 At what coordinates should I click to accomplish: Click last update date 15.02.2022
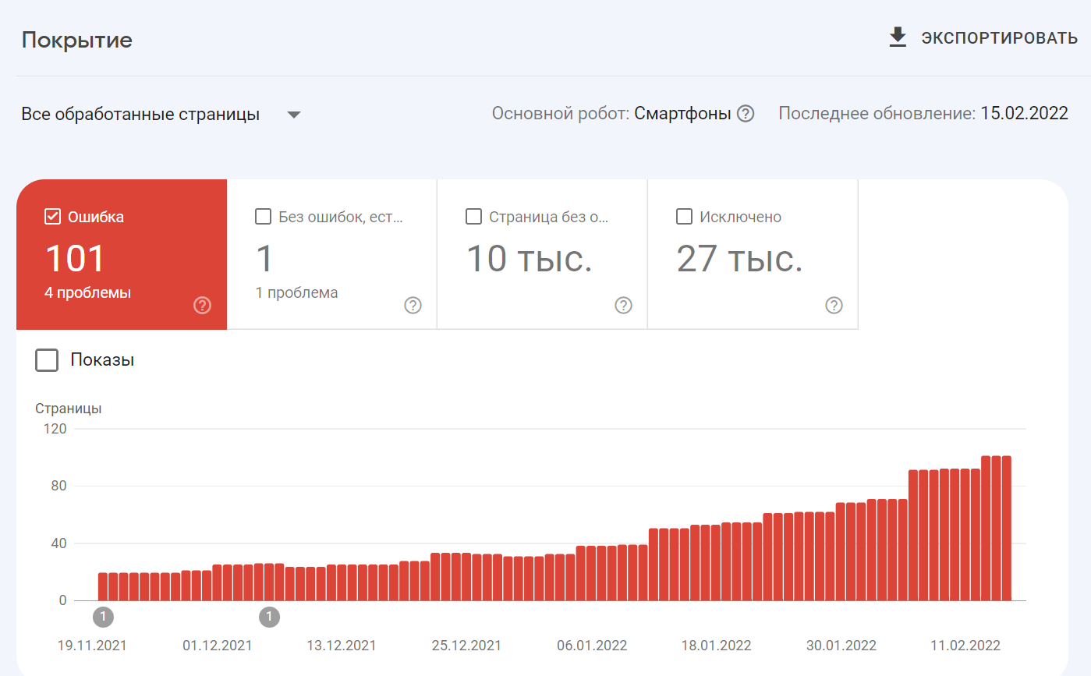[x=1024, y=114]
